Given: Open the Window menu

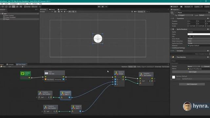Looking at the screenshot, I should [x=35, y=4].
